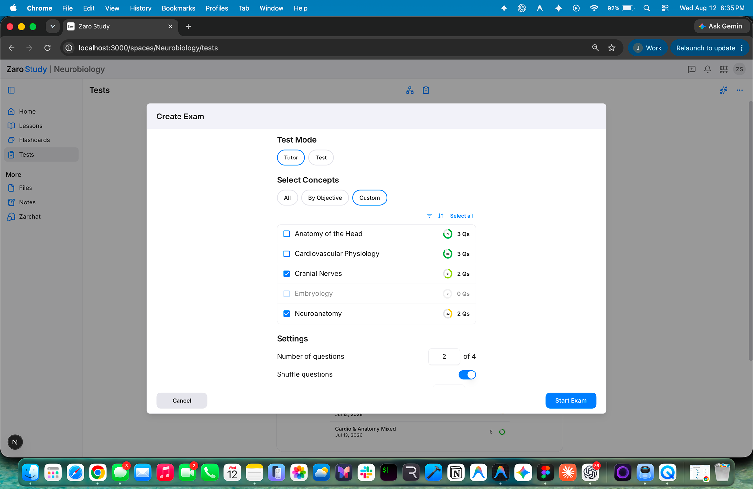Image resolution: width=753 pixels, height=489 pixels.
Task: Open the Bookmarks menu
Action: (178, 8)
